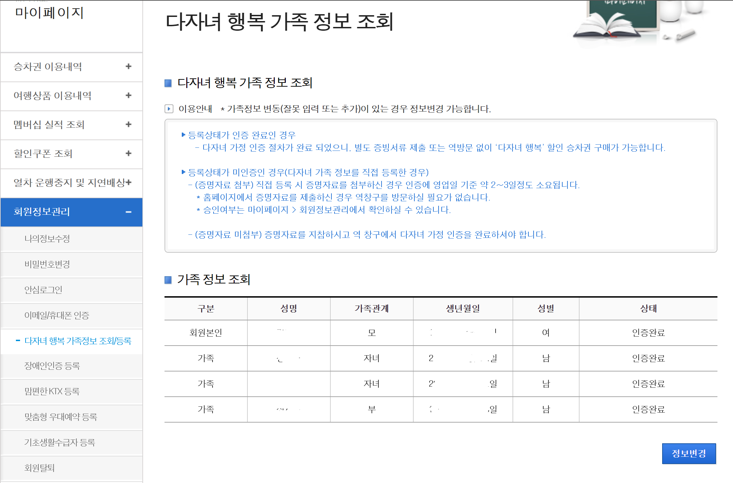Click 회원탈퇴 menu entry
Image resolution: width=733 pixels, height=483 pixels.
point(39,468)
